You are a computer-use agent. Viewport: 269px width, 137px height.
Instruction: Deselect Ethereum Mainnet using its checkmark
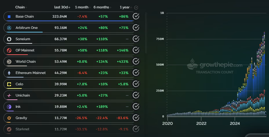click(x=136, y=73)
